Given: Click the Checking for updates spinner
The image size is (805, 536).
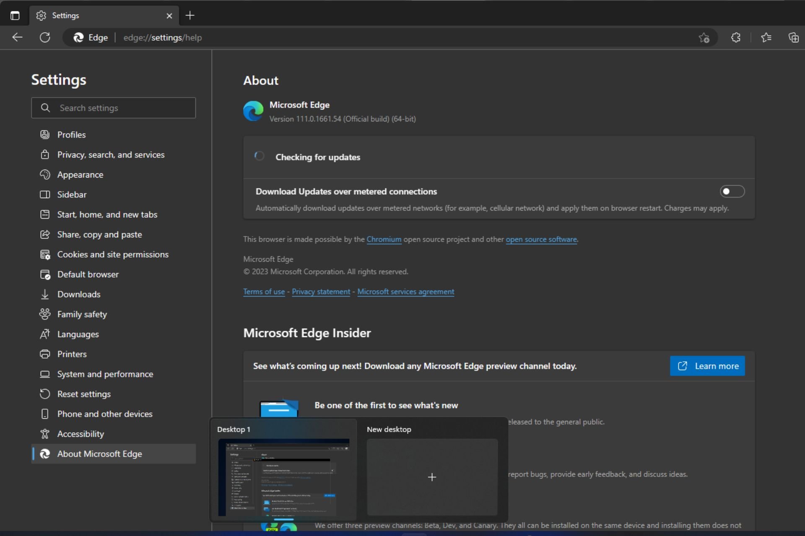Looking at the screenshot, I should (x=259, y=156).
